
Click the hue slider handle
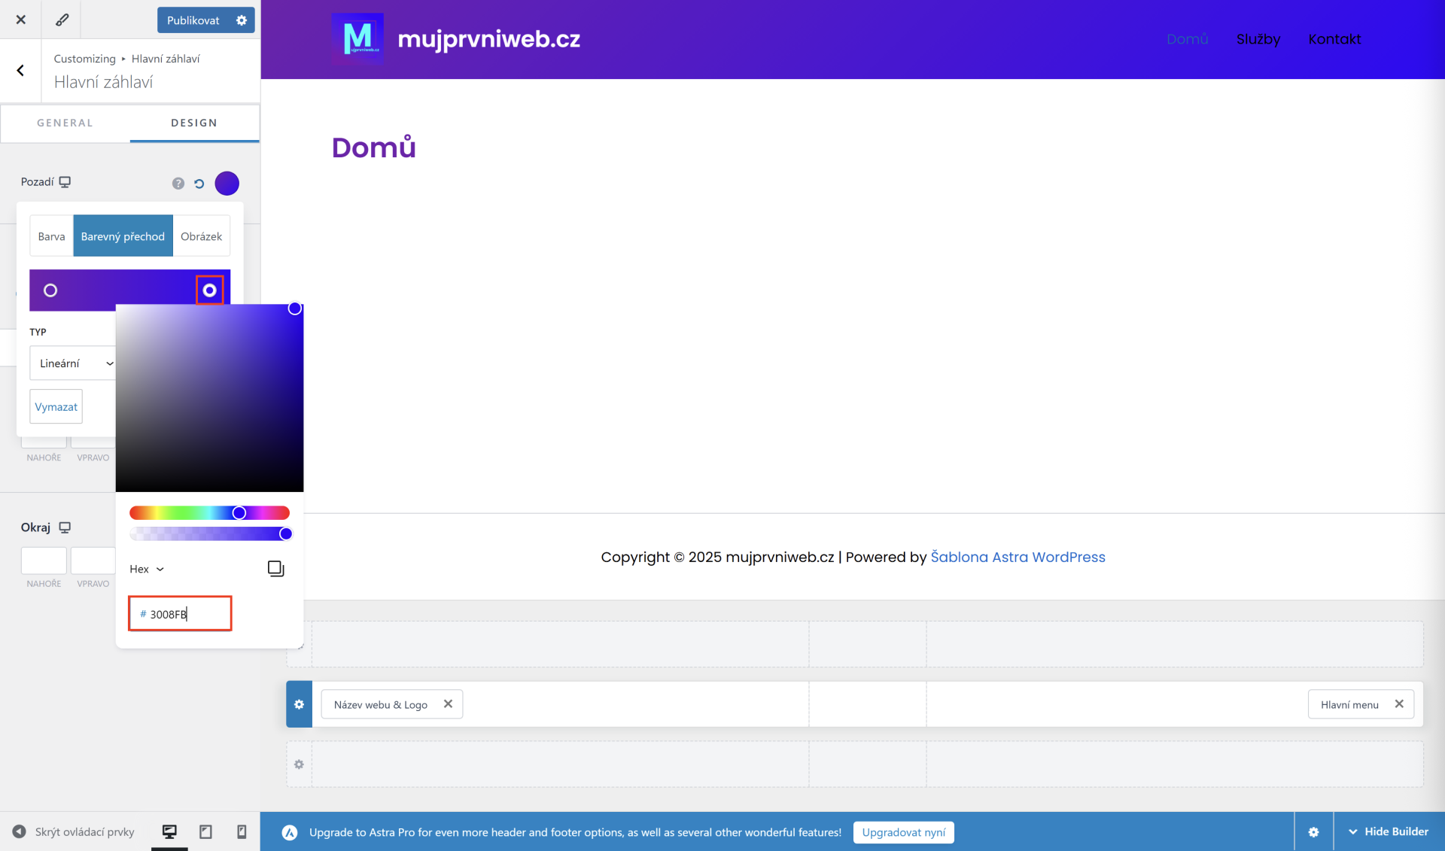tap(239, 513)
